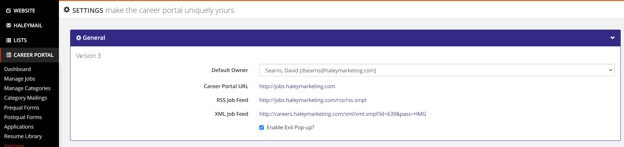Viewport: 624px width, 147px height.
Task: Open the Career Portal URL link
Action: pos(297,86)
